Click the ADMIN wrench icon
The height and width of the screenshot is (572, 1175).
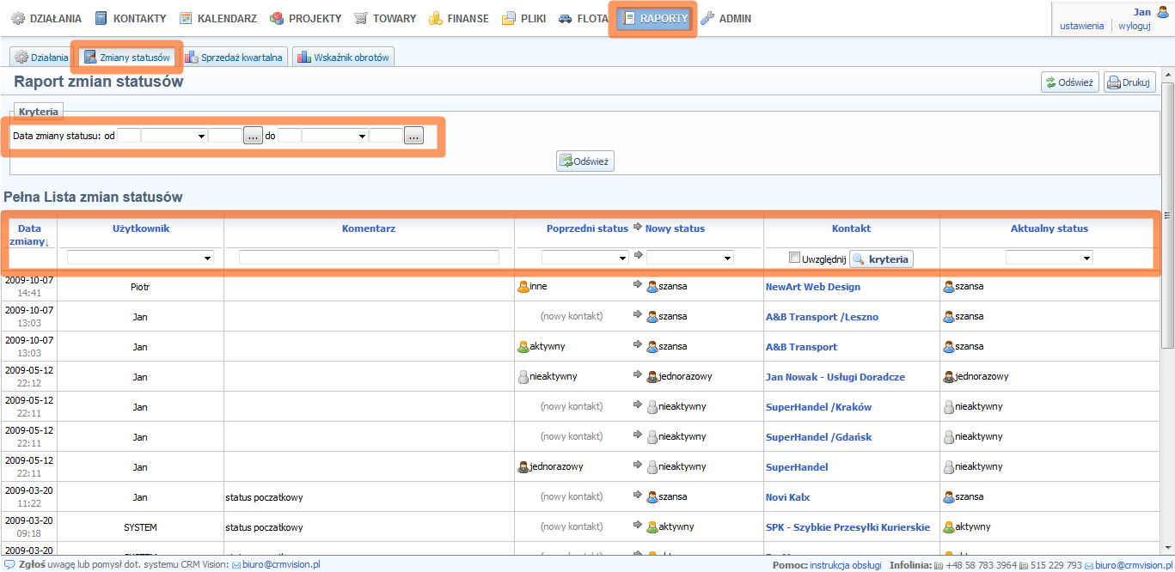pos(707,18)
